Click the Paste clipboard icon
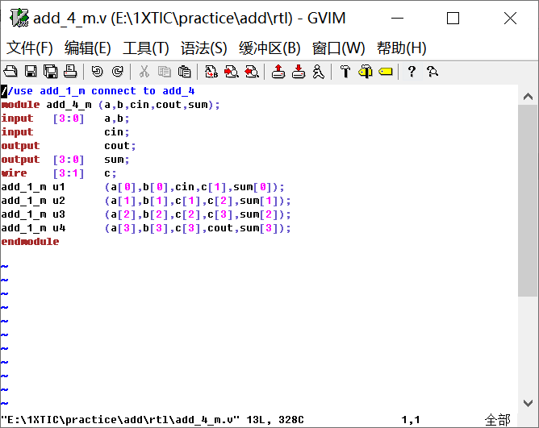Image resolution: width=539 pixels, height=428 pixels. tap(185, 72)
